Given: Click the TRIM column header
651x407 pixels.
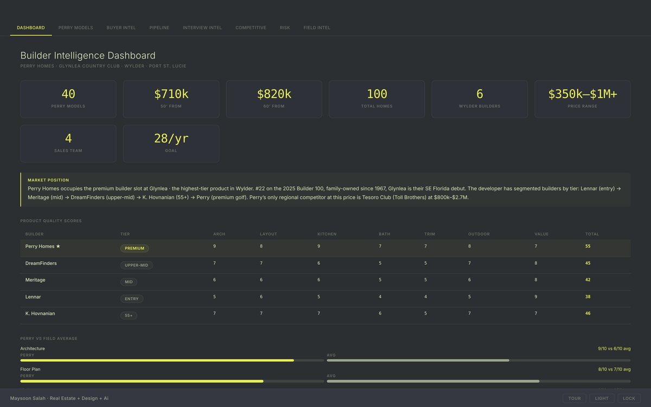Looking at the screenshot, I should point(430,234).
